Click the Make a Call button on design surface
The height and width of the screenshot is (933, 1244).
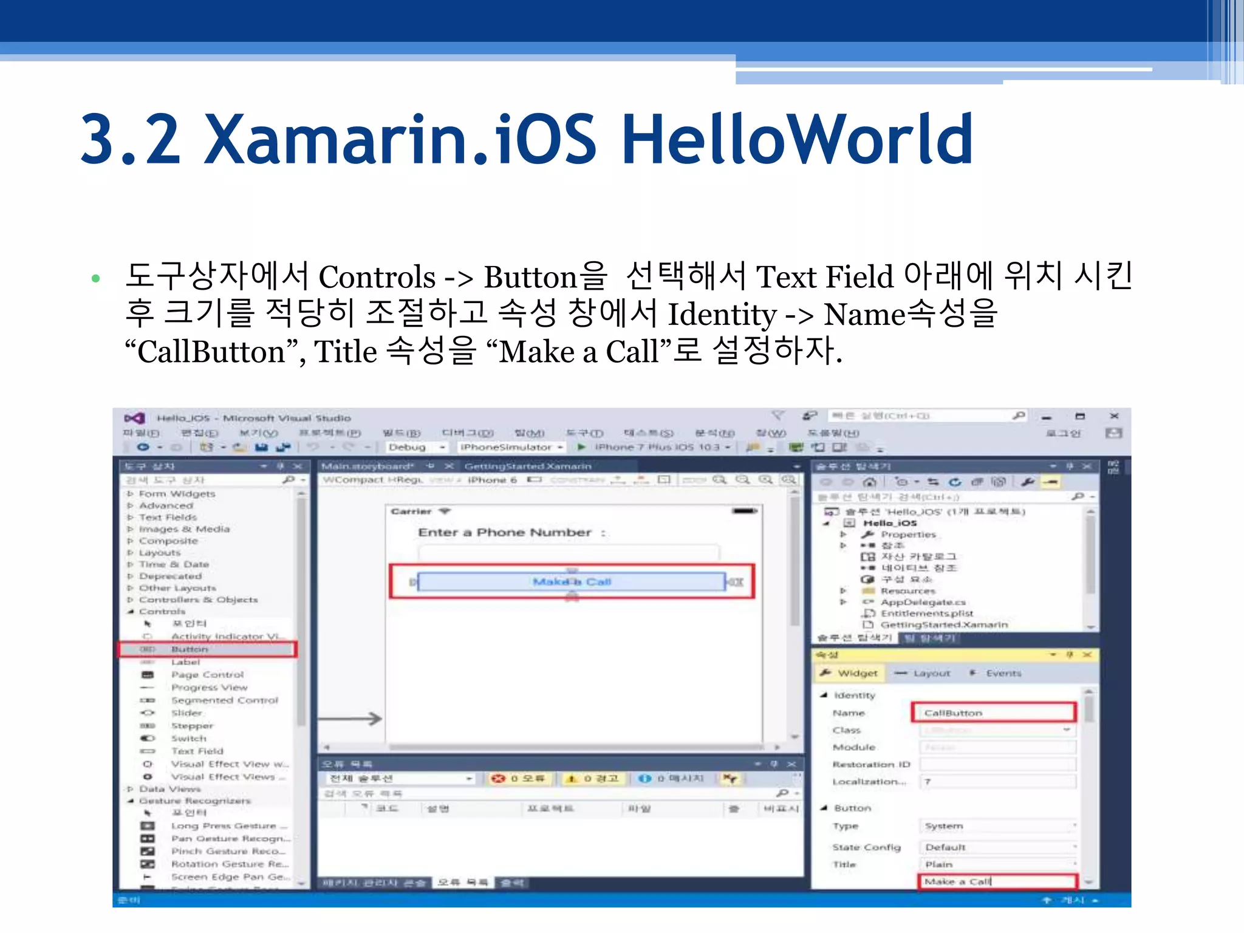pyautogui.click(x=572, y=582)
